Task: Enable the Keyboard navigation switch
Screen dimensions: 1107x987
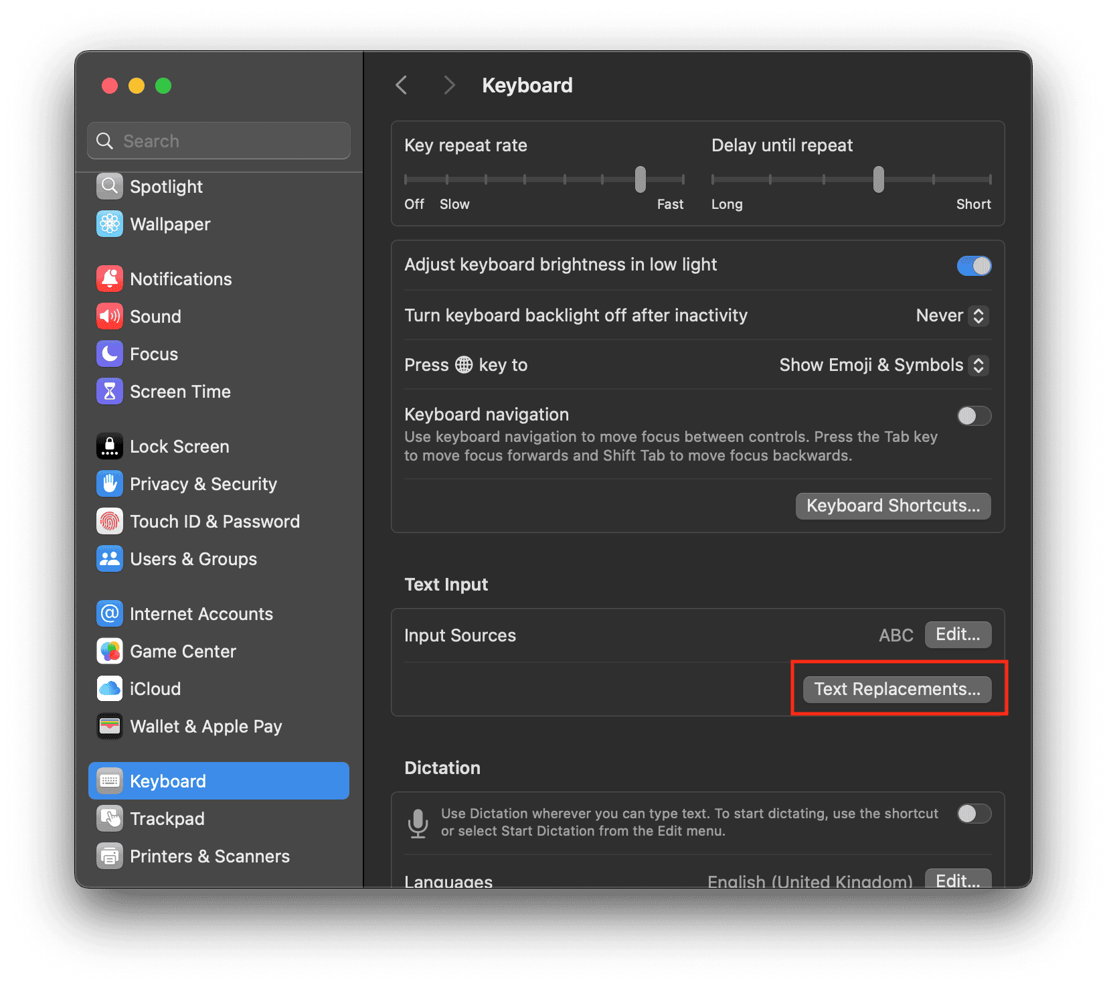Action: click(x=974, y=416)
